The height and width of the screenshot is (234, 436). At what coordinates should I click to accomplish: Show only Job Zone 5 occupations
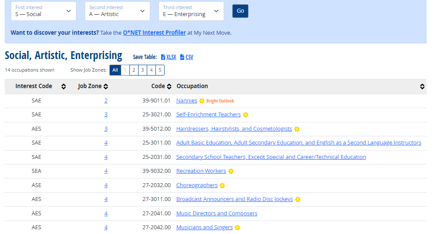coord(160,70)
